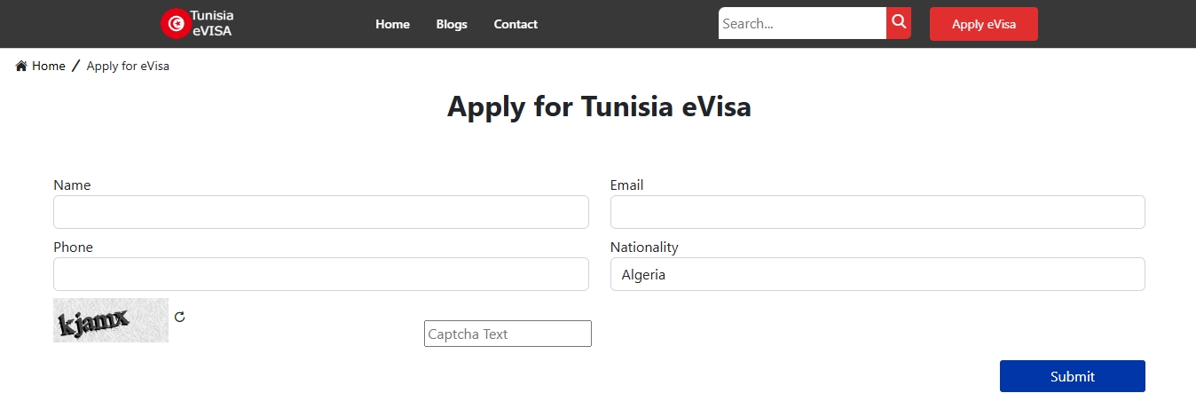Click the Apply for eVisa breadcrumb text
This screenshot has height=393, width=1196.
point(128,67)
